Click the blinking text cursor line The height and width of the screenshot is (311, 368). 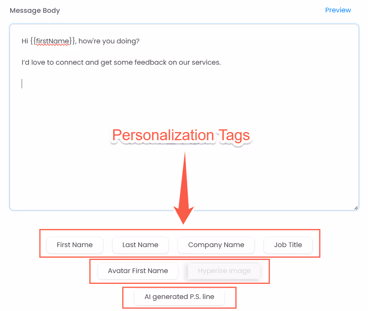click(22, 83)
